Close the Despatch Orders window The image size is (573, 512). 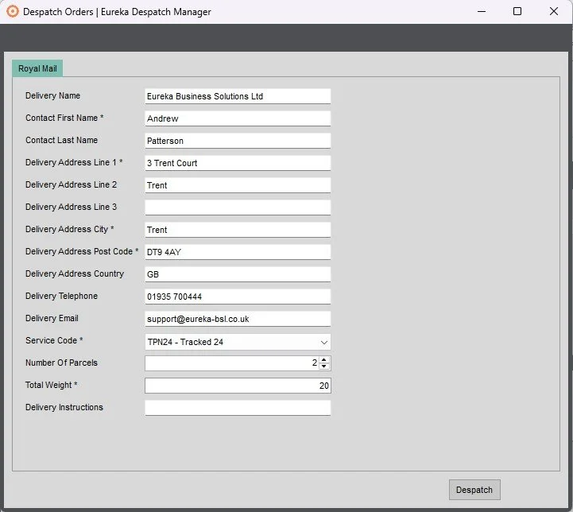pos(554,11)
